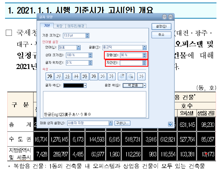Screen dimensions: 220x171
Task: Click the document checkbox square before 국세청
Action: pyautogui.click(x=9, y=33)
